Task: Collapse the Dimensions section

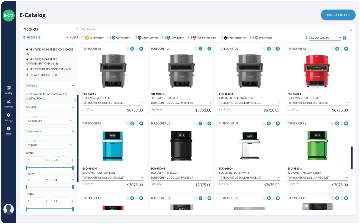Action: tap(73, 131)
